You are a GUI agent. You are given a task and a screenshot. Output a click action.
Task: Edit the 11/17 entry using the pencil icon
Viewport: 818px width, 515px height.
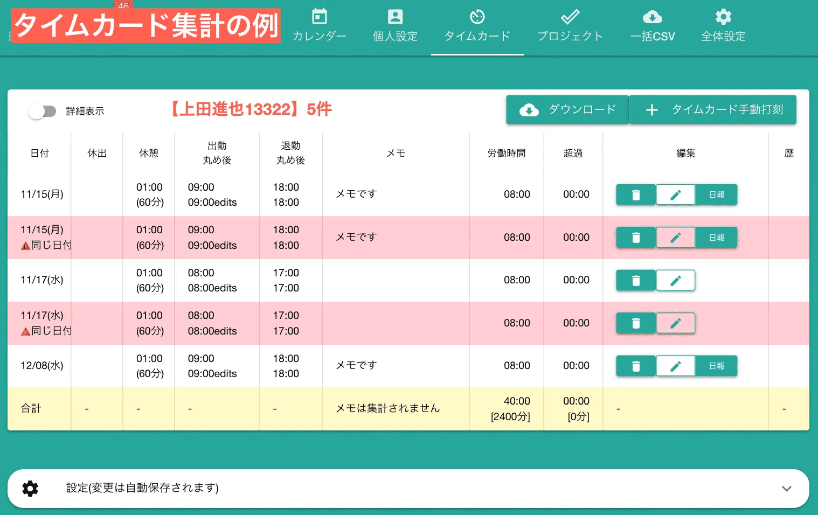(676, 280)
